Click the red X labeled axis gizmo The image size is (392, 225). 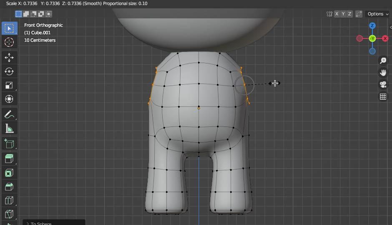tap(385, 38)
